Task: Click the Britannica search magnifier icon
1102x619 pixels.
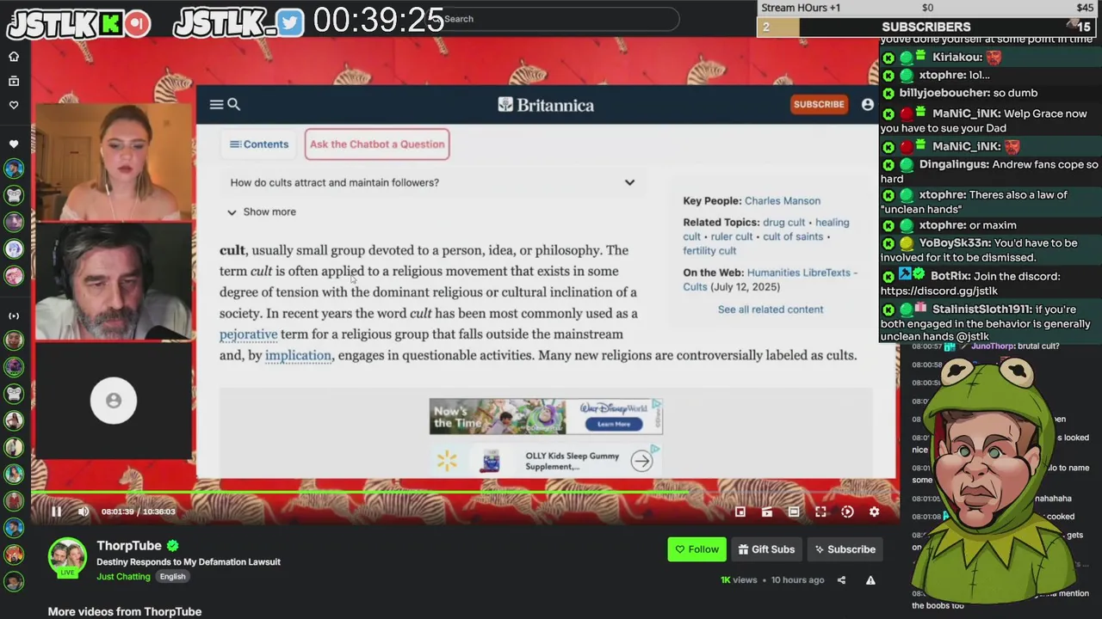Action: (x=233, y=105)
